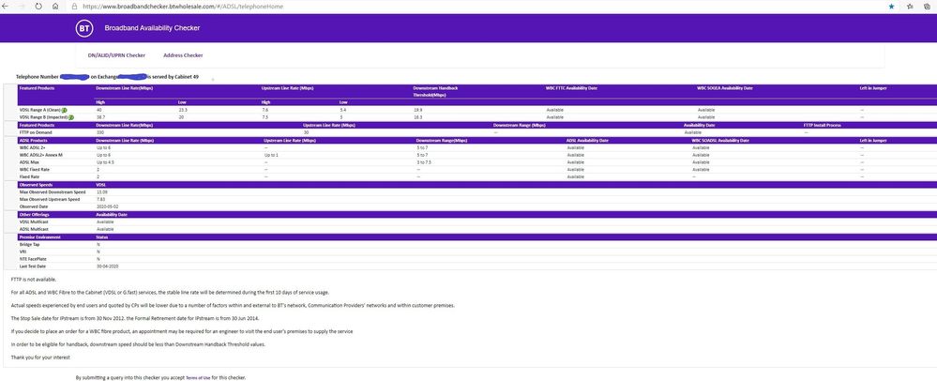
Task: Click the Downstream Handback Threshold column header
Action: [435, 91]
